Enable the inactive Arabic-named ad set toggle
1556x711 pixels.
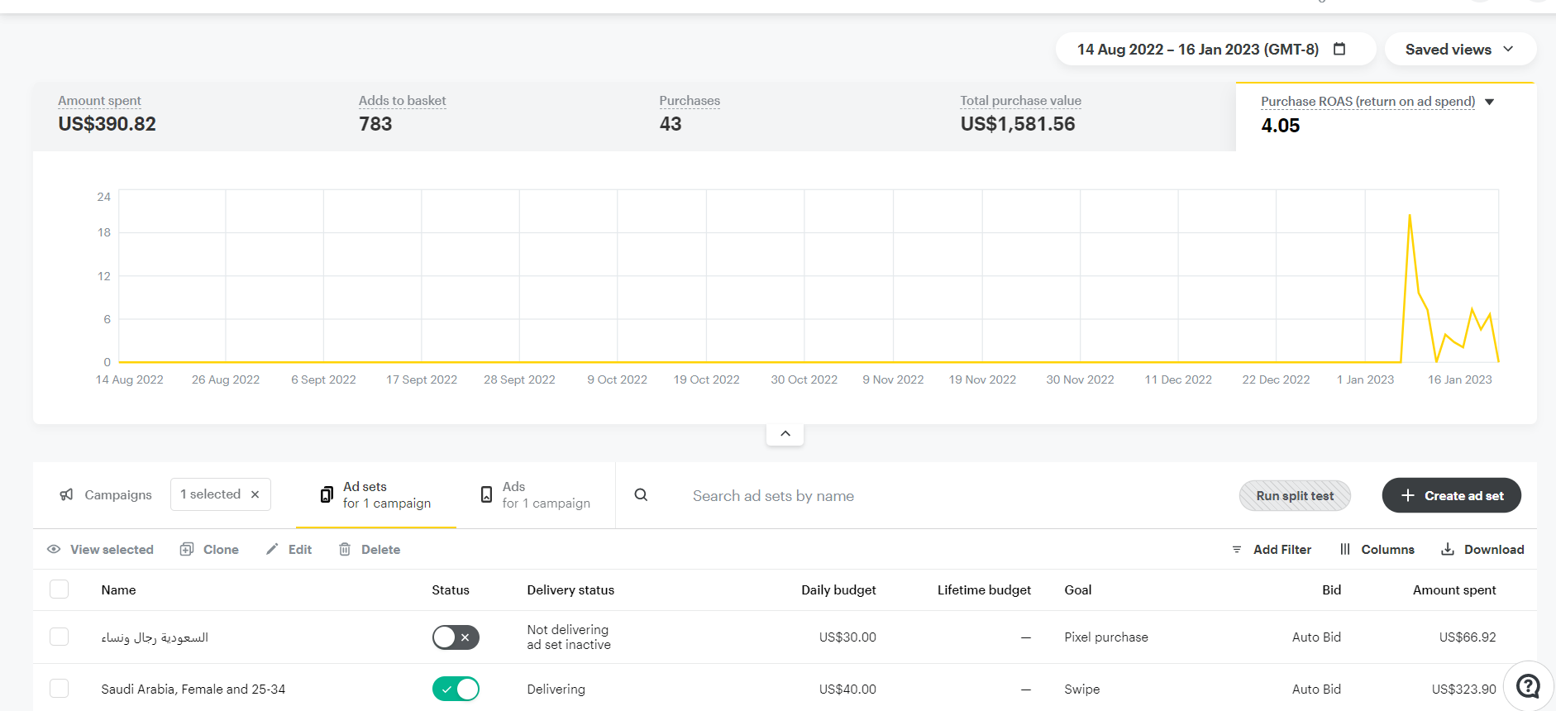click(456, 637)
